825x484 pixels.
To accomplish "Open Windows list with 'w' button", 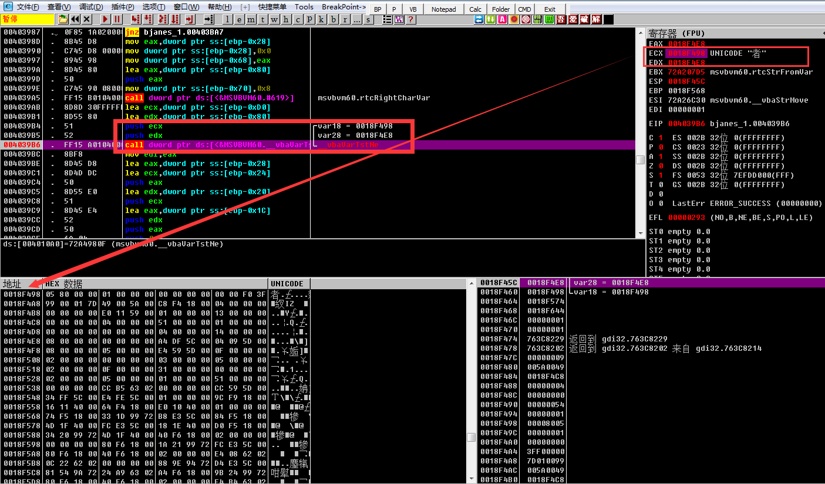I will (274, 19).
